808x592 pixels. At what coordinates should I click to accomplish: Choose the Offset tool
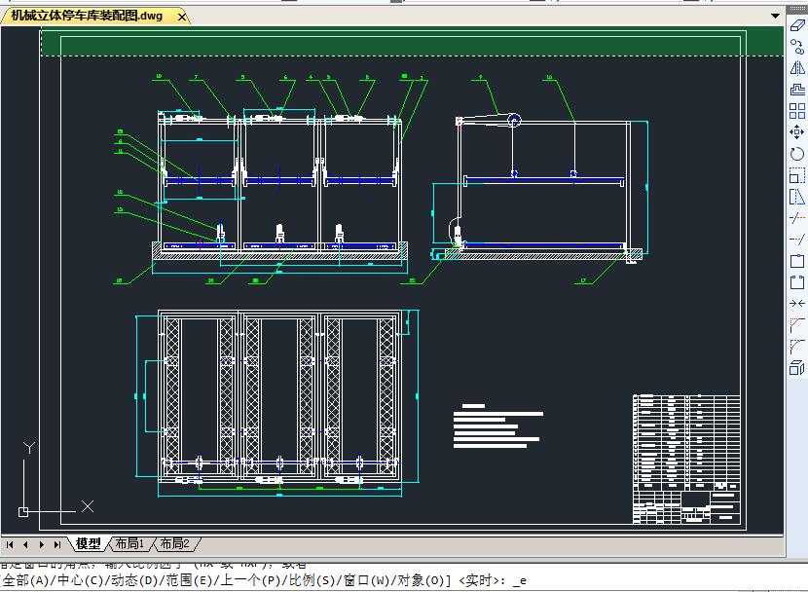[x=796, y=90]
